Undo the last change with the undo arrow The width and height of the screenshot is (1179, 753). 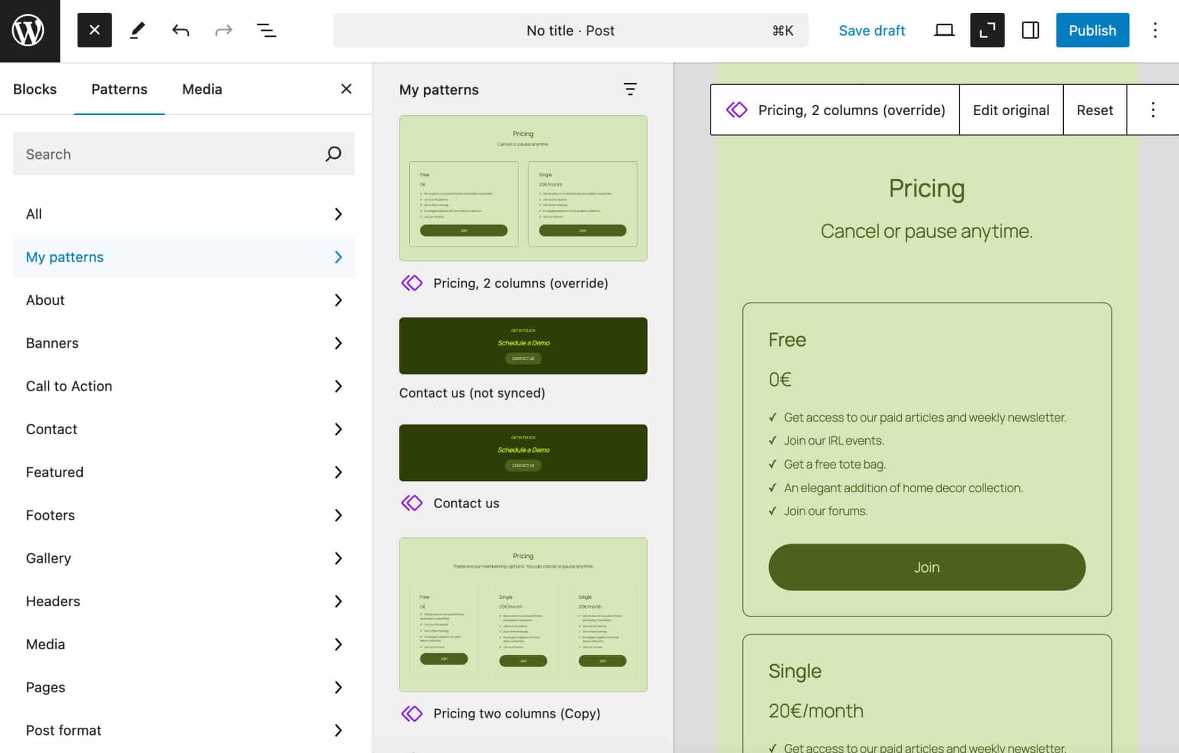pyautogui.click(x=180, y=30)
